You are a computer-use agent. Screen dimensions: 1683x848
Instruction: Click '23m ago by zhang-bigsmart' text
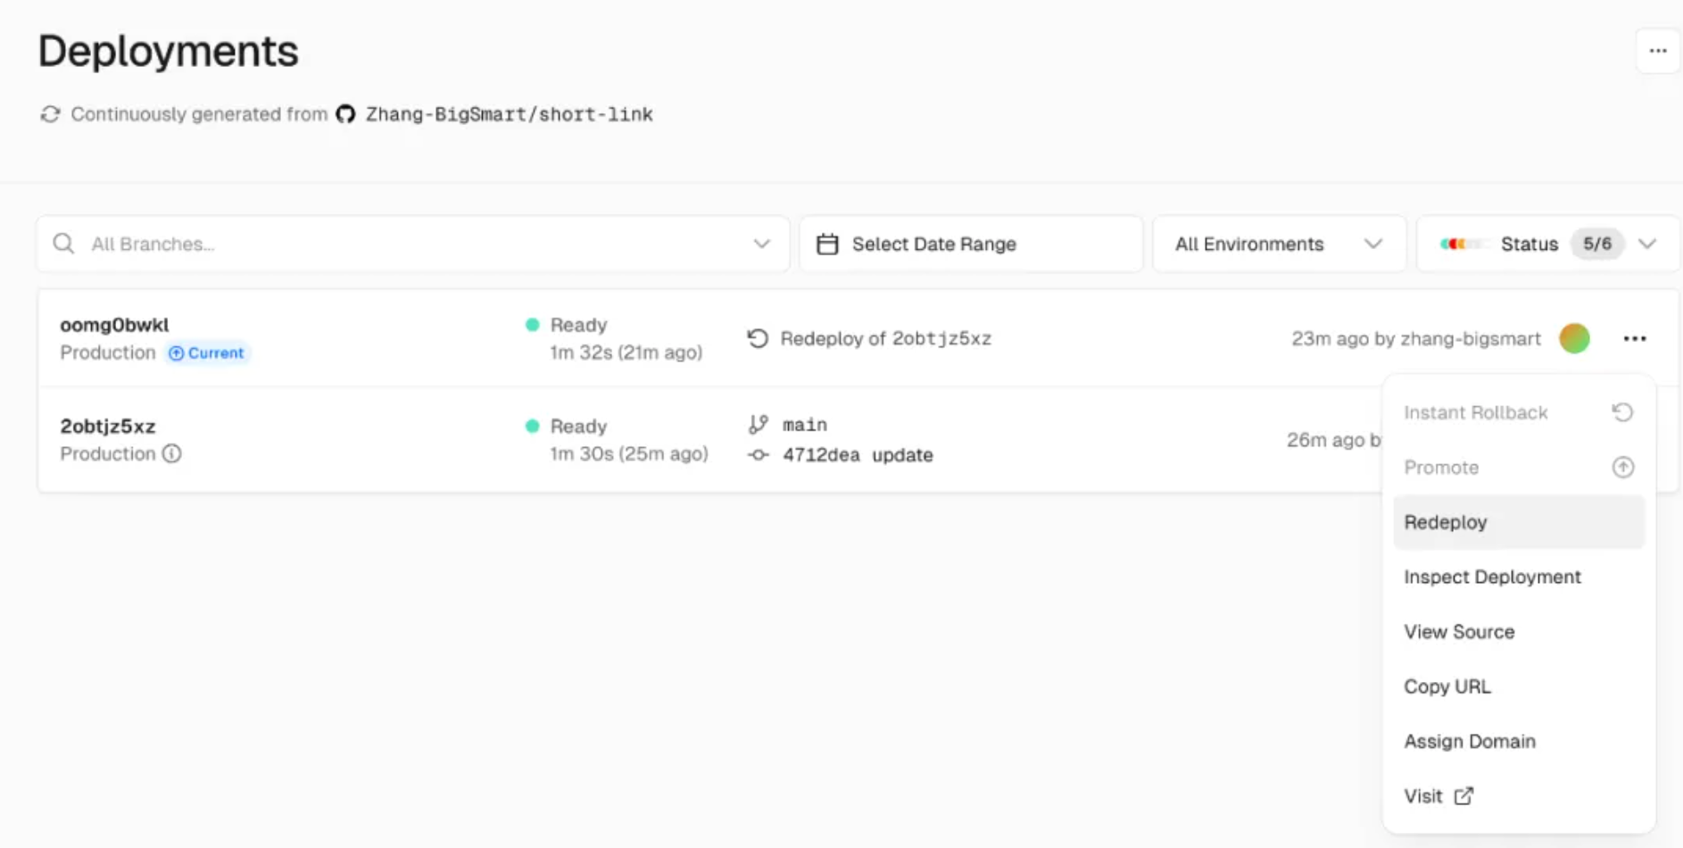pos(1416,338)
